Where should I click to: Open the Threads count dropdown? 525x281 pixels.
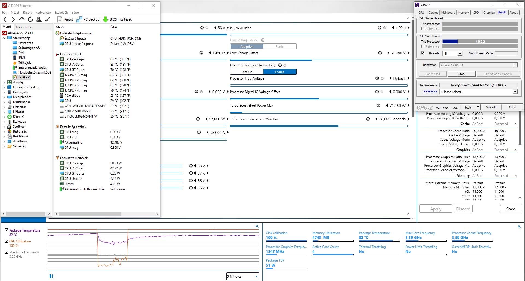(x=460, y=54)
